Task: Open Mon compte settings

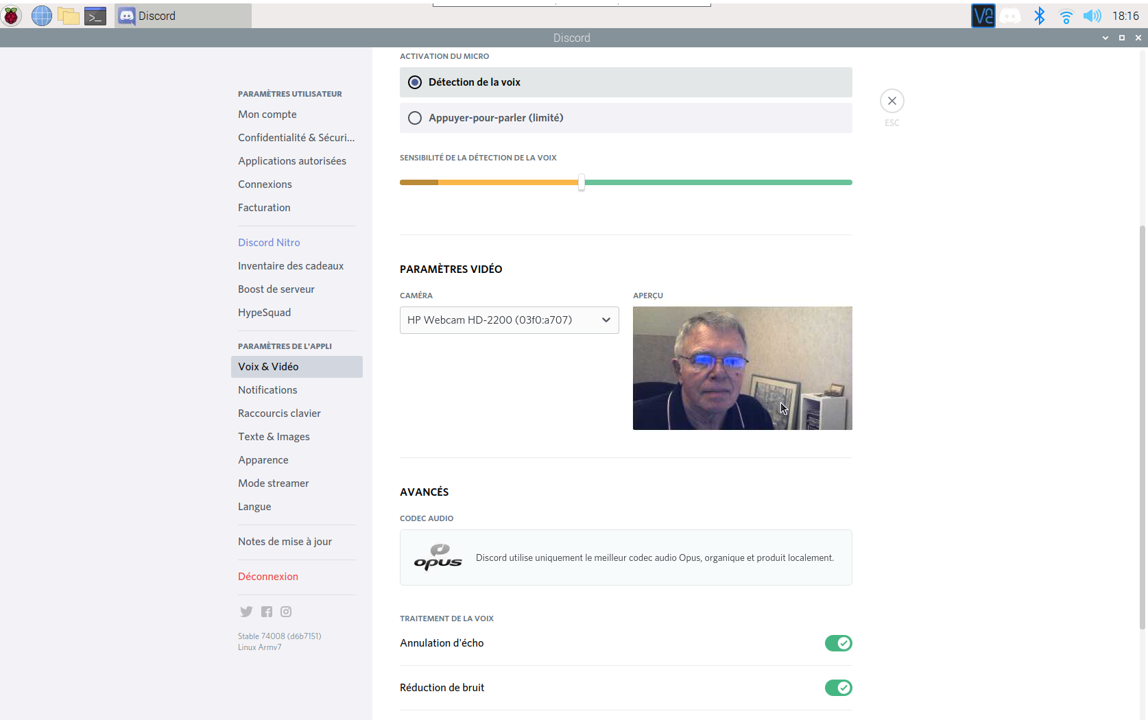Action: point(296,115)
